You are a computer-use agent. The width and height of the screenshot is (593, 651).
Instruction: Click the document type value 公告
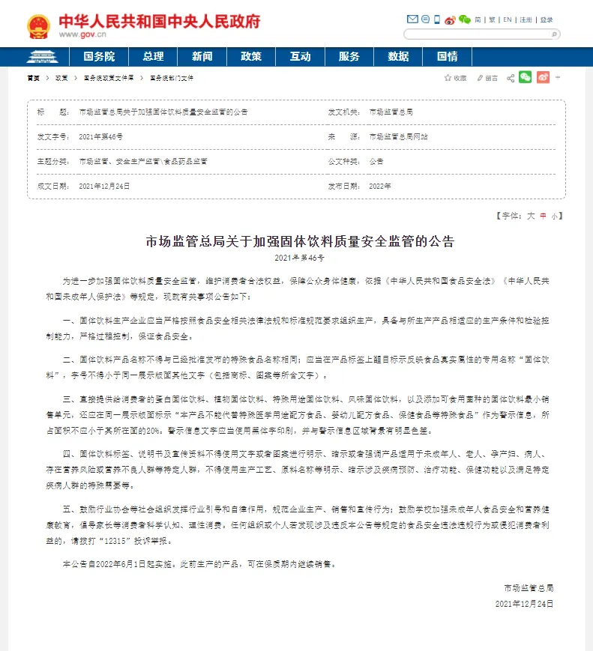pos(376,162)
